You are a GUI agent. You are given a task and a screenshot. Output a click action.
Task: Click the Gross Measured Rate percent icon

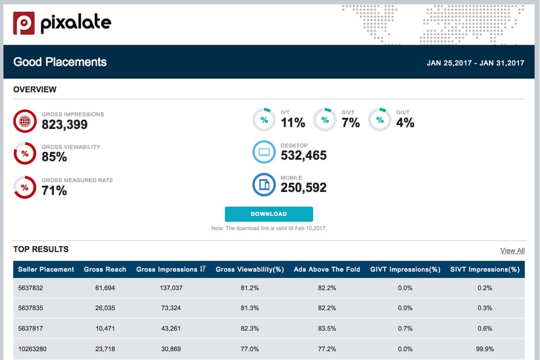(24, 187)
